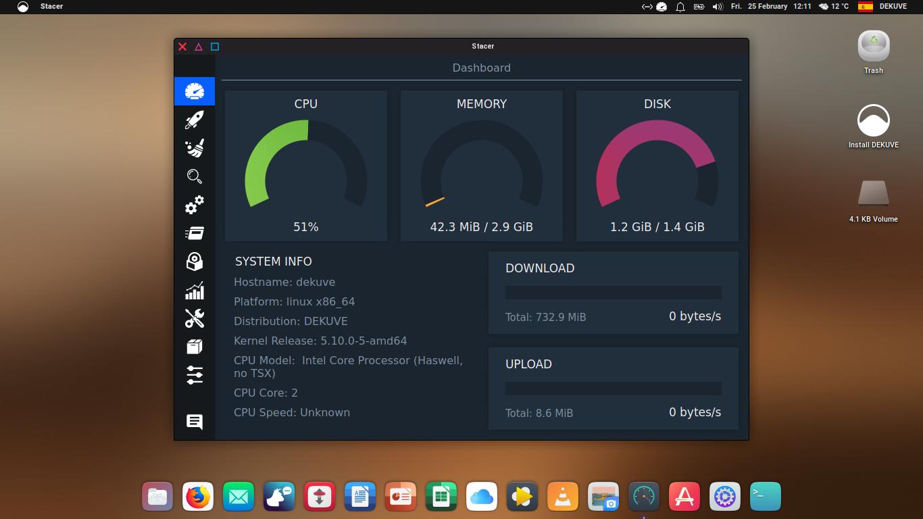Select the 'Kernel Release: 5.10.0-5-amd64' line
This screenshot has width=923, height=519.
320,341
